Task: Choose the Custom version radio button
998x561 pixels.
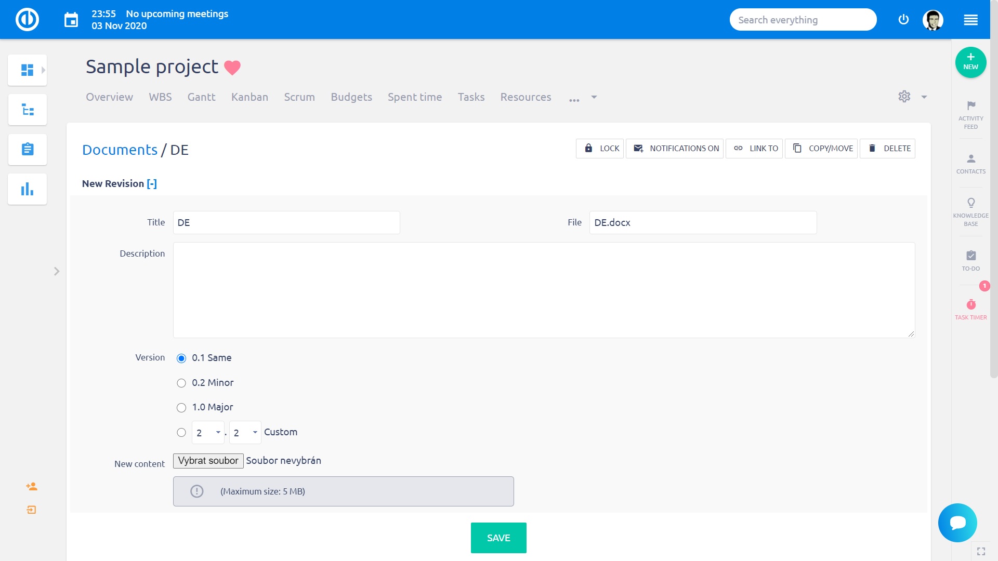Action: (x=181, y=432)
